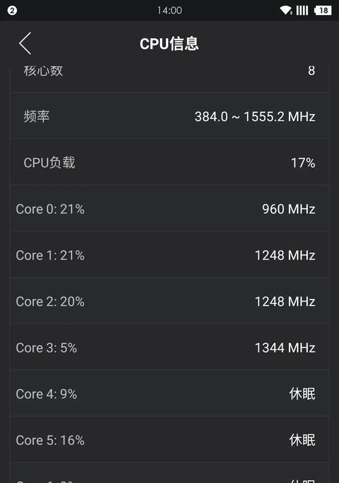This screenshot has width=339, height=483.
Task: Tap the 17% CPU load value
Action: [x=303, y=162]
